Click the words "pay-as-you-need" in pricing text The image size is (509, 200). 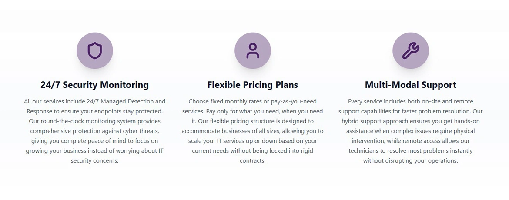pyautogui.click(x=294, y=101)
